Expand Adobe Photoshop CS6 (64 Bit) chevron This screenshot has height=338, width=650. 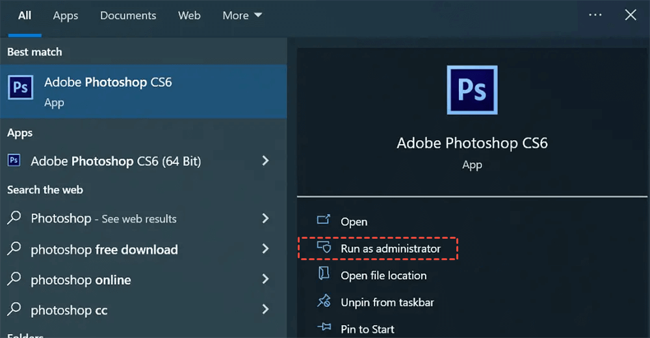coord(265,160)
